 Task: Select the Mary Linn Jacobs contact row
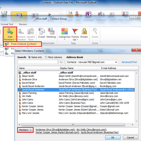point(76,113)
